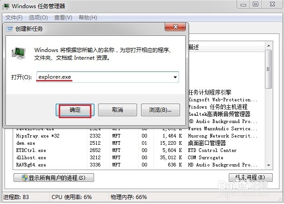The width and height of the screenshot is (284, 204).
Task: Click the 35,012 K memory value
Action: coord(171,157)
